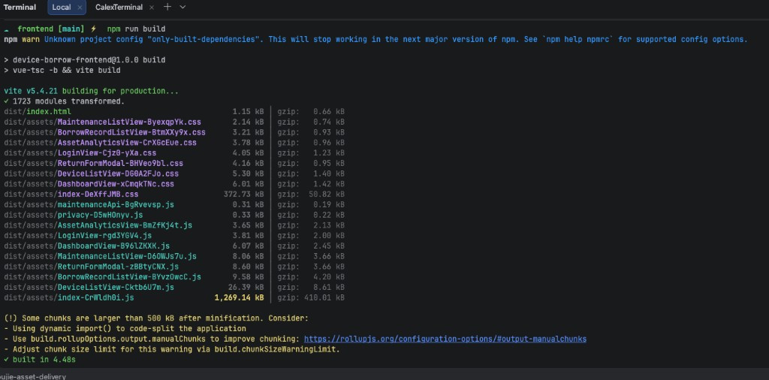Click LoginView-Cjz0-yXa.css file name
This screenshot has height=380, width=769.
(107, 153)
